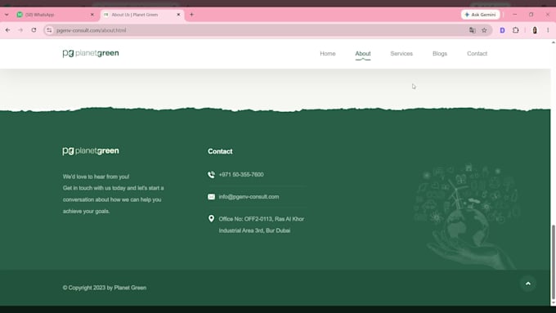Click the envelope email icon

(x=211, y=197)
